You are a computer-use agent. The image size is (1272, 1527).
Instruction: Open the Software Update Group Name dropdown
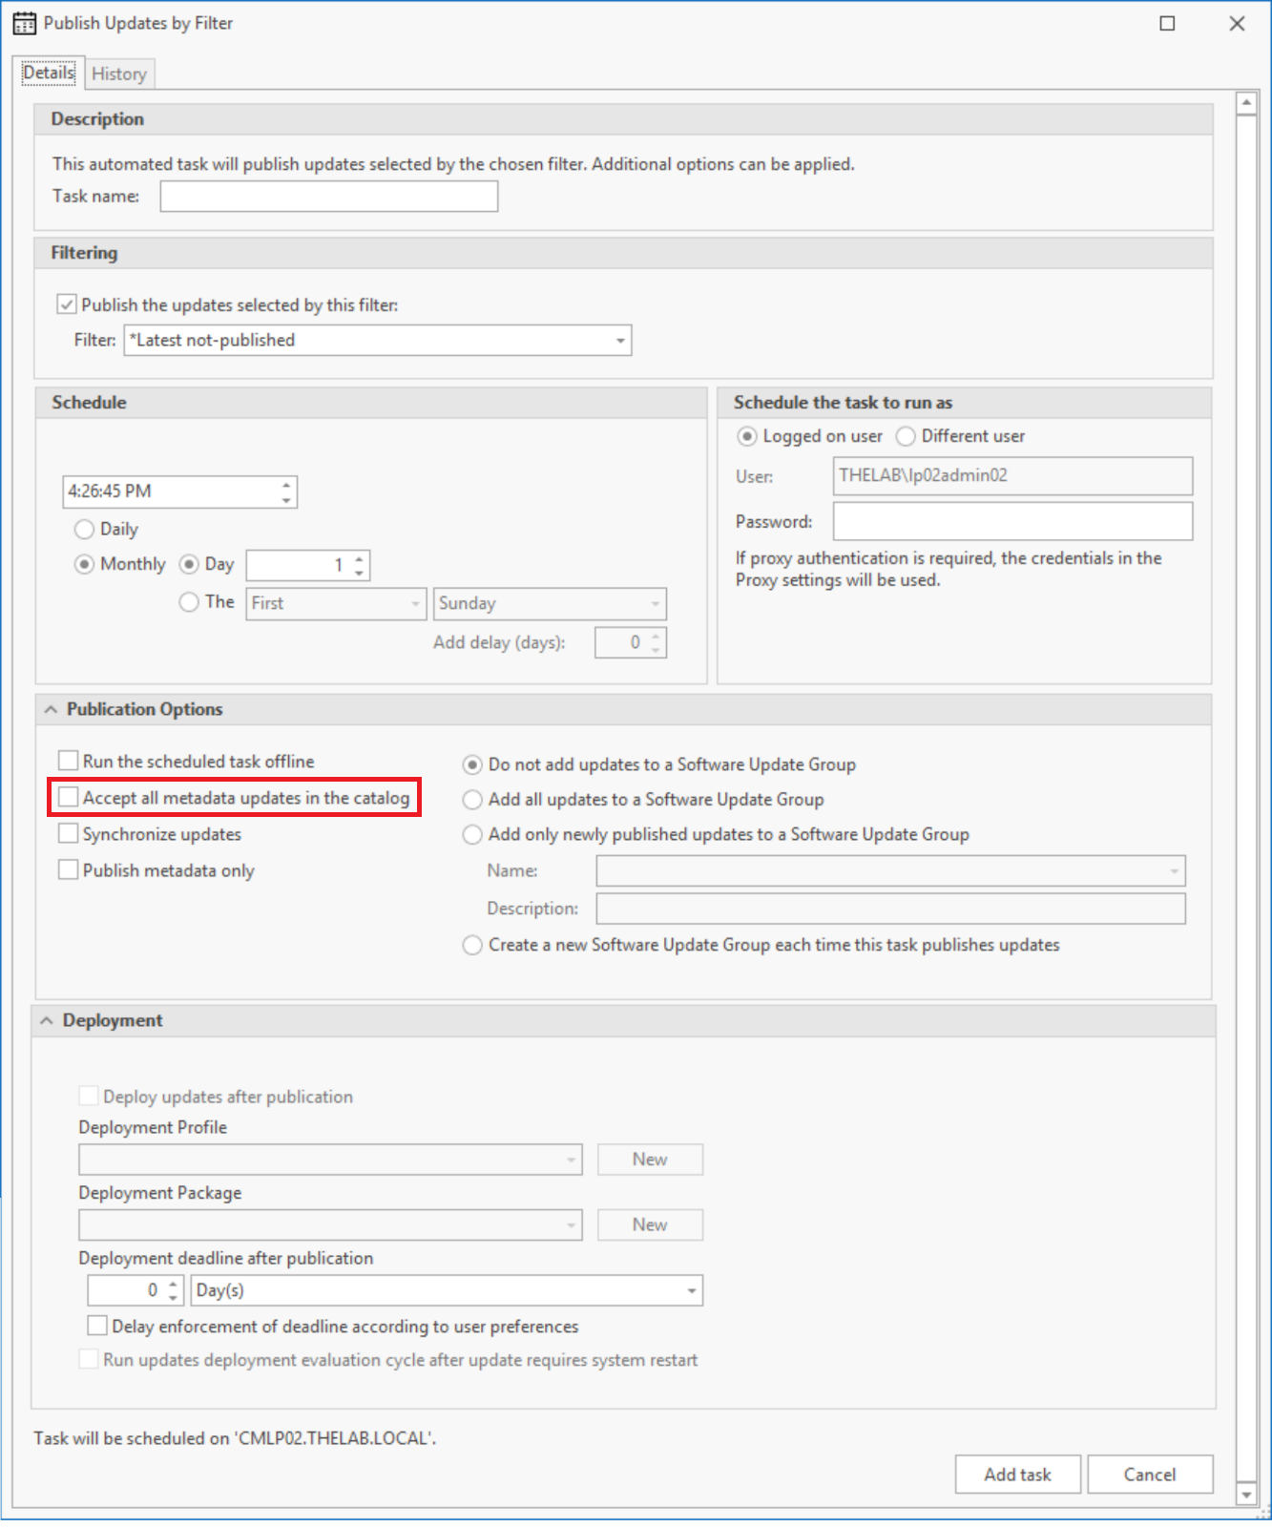(x=891, y=870)
